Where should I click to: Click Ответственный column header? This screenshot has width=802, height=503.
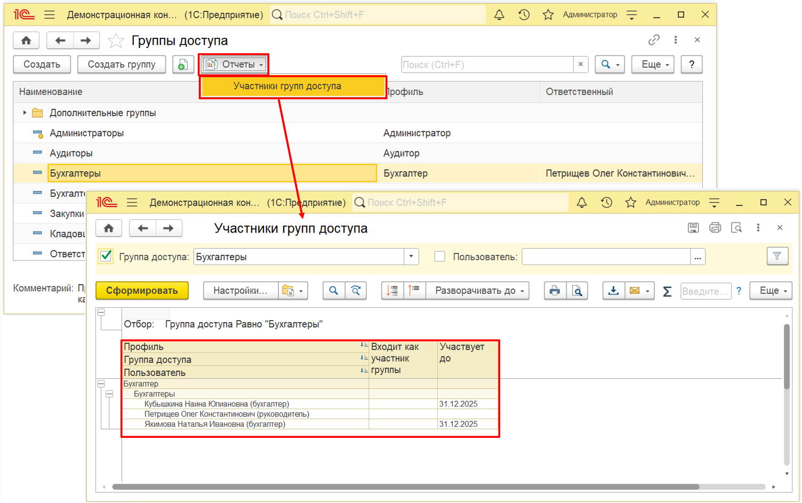click(621, 92)
